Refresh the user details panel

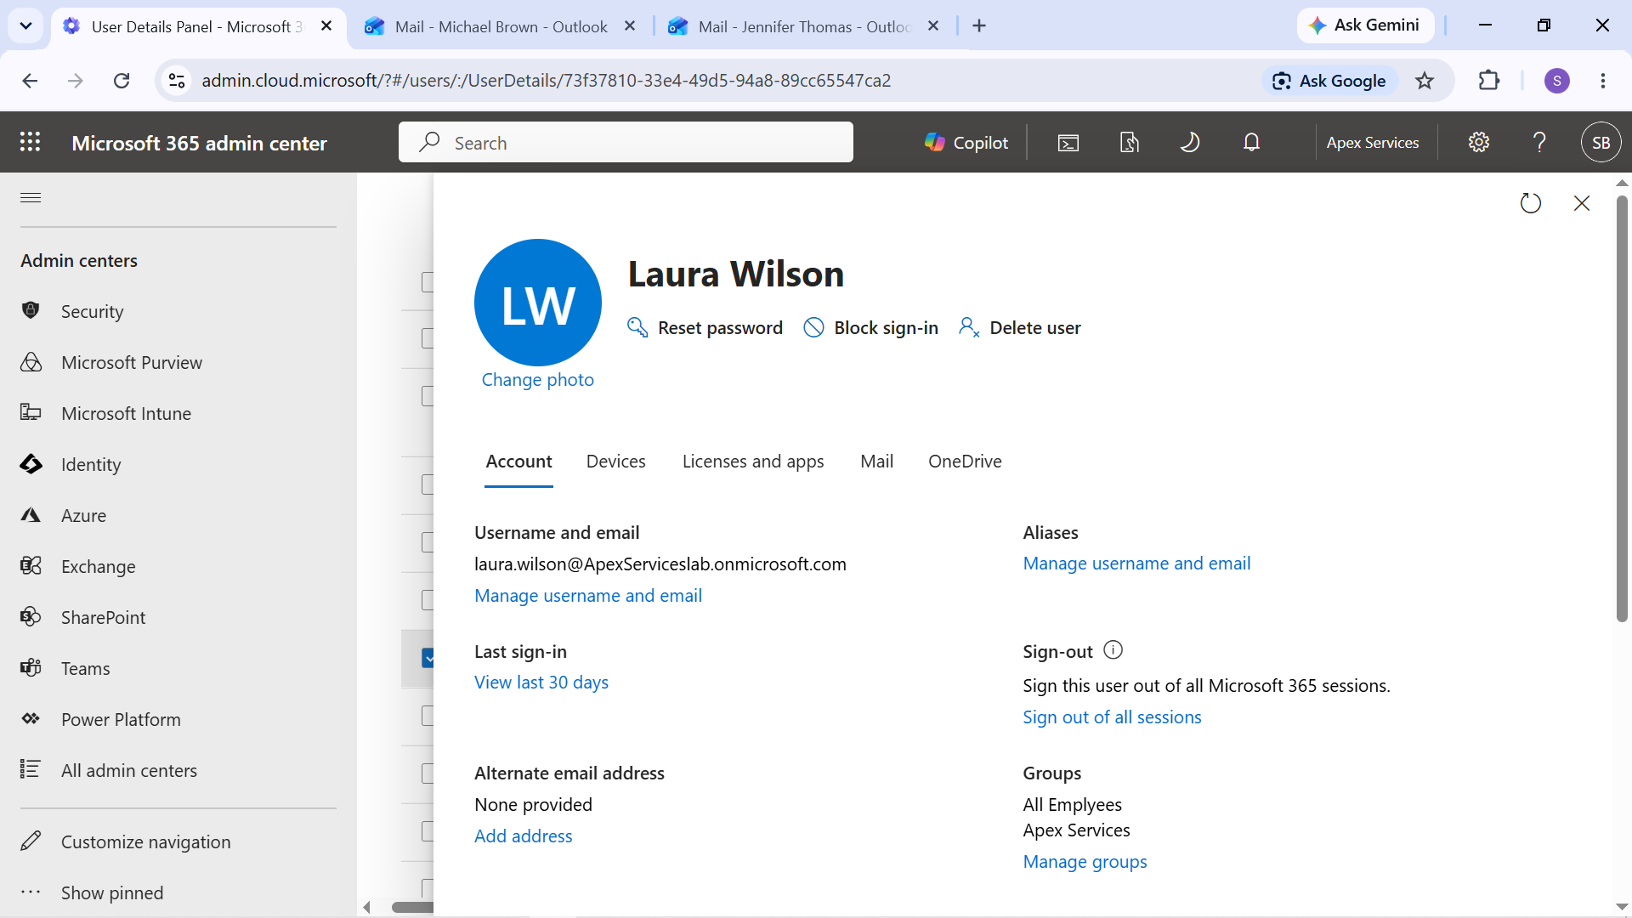pos(1531,203)
